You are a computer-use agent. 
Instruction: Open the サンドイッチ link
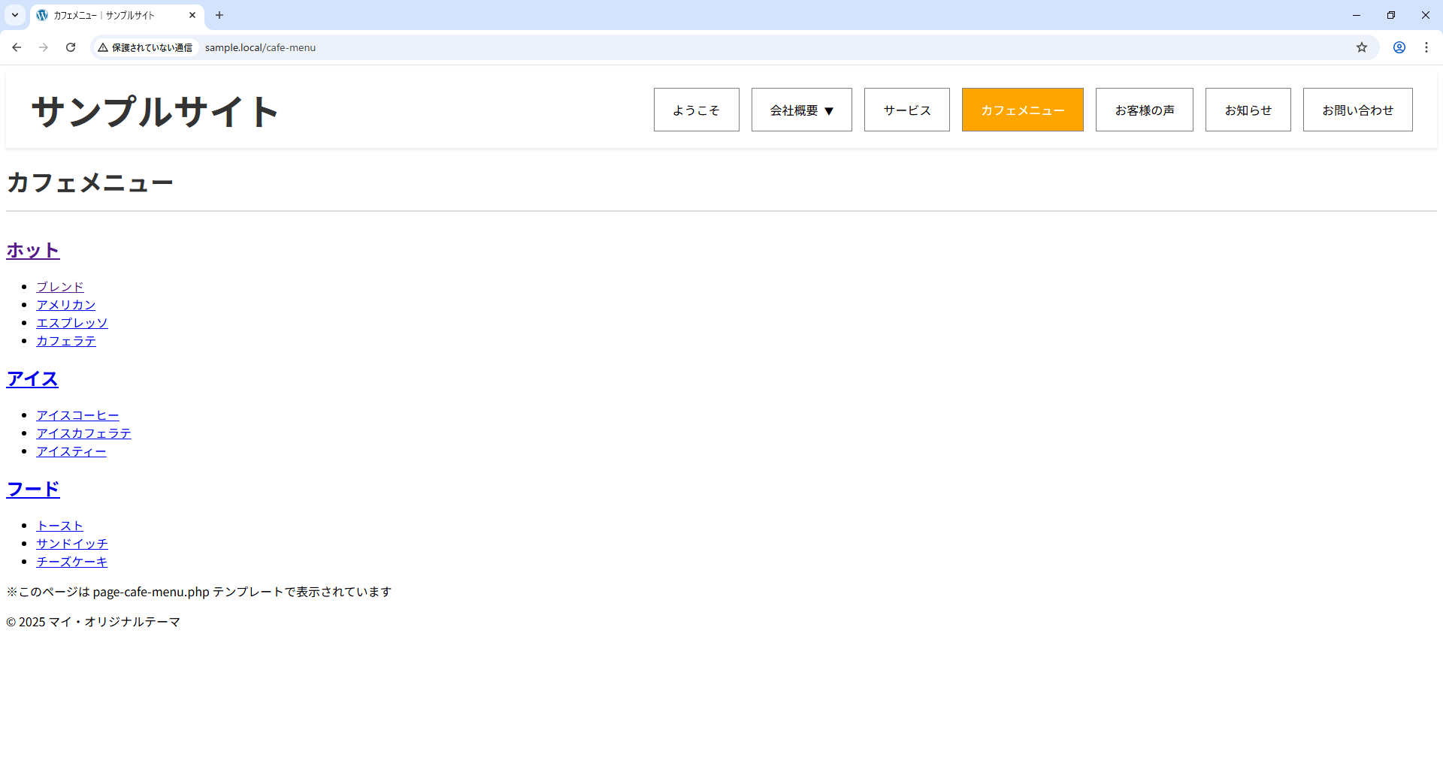coord(72,544)
